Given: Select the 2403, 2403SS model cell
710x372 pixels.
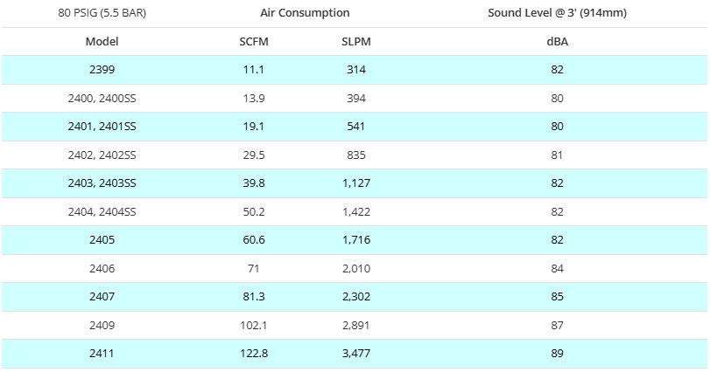Looking at the screenshot, I should 102,183.
